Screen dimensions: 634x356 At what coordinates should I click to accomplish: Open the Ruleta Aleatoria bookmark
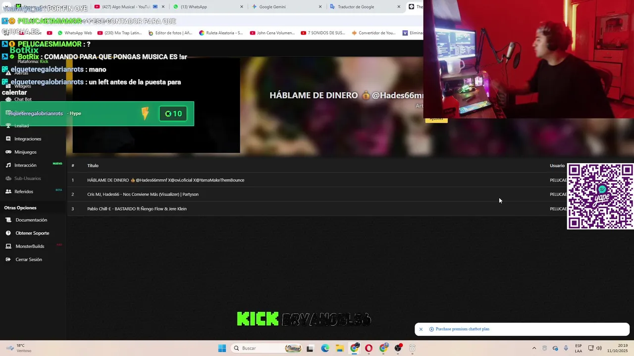[x=221, y=33]
